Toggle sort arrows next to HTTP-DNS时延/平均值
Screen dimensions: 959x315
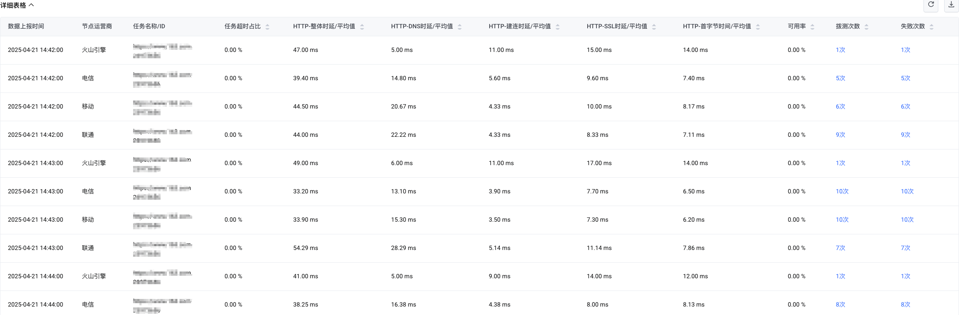coord(460,27)
